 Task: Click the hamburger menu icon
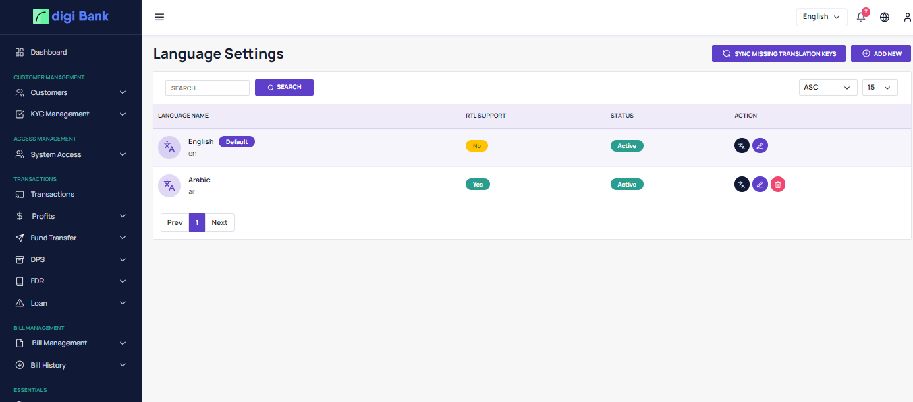click(x=159, y=17)
